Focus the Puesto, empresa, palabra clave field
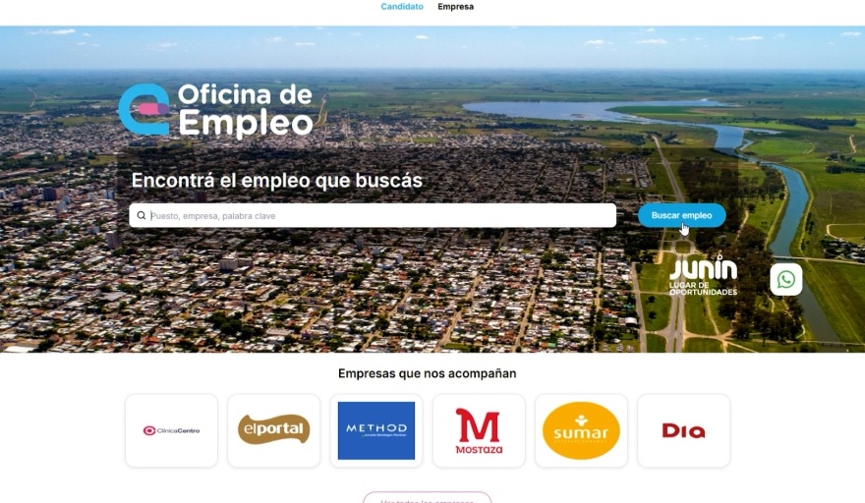Image resolution: width=865 pixels, height=503 pixels. coord(373,215)
